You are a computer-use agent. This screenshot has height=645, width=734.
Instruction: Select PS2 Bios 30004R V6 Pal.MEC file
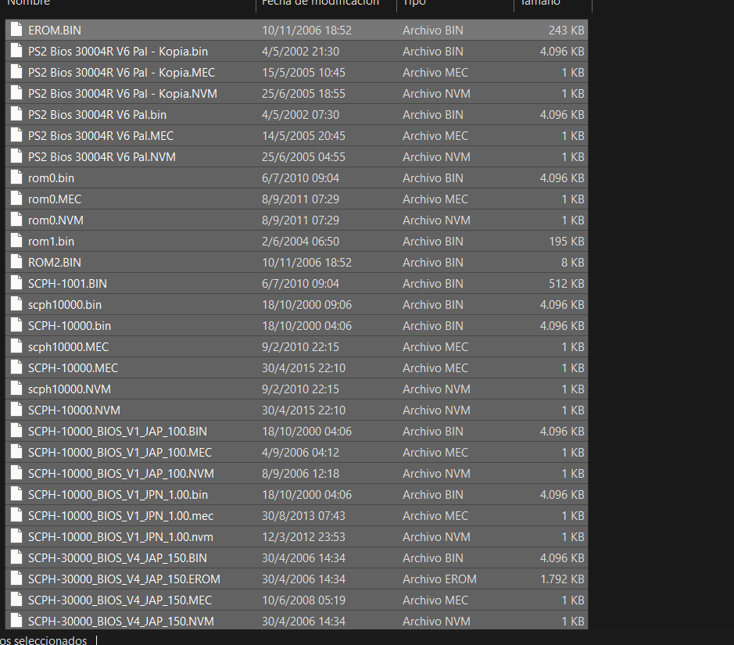(x=101, y=136)
